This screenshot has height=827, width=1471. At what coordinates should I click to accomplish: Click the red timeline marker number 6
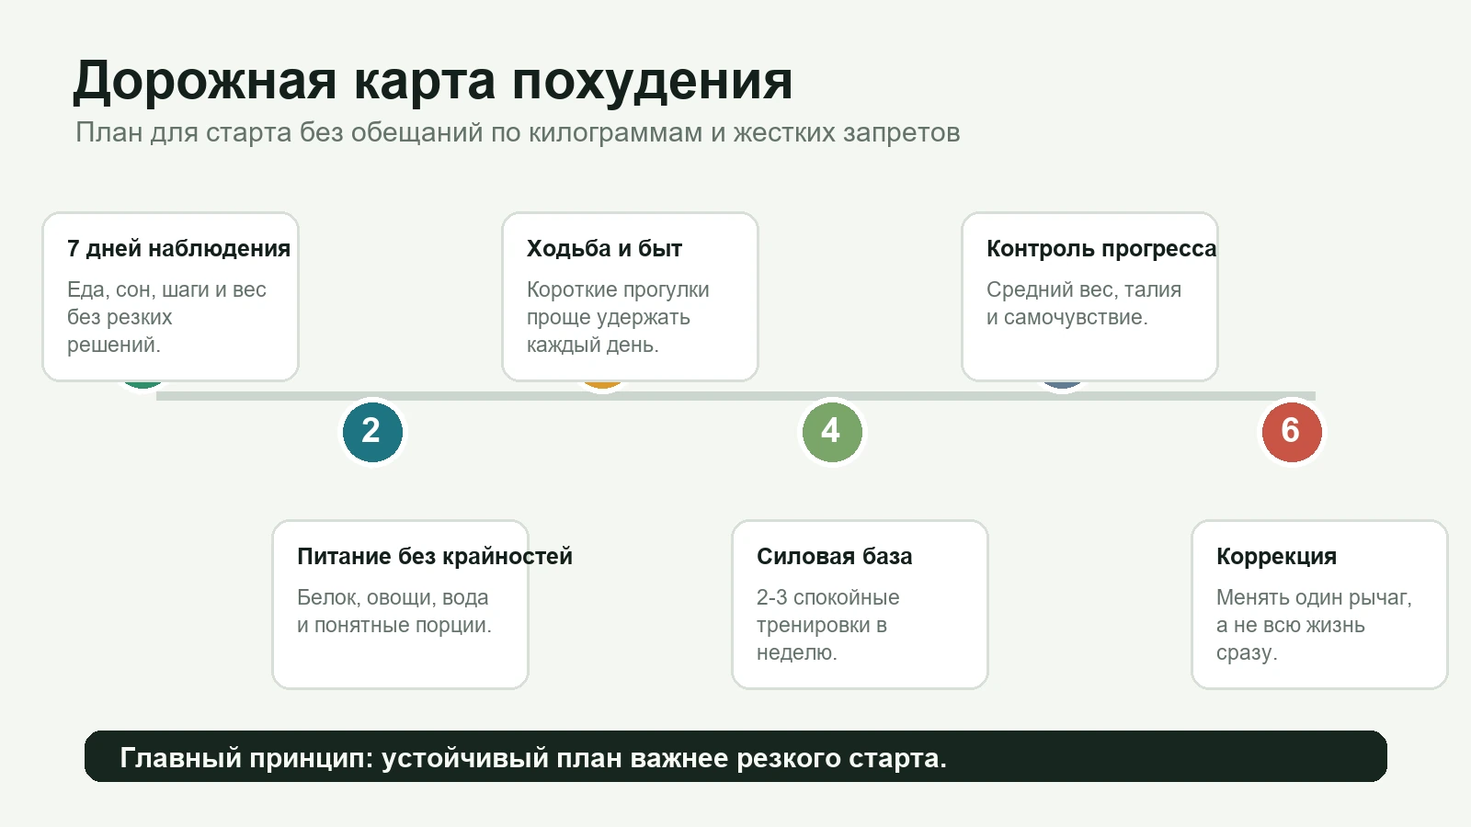(x=1292, y=432)
